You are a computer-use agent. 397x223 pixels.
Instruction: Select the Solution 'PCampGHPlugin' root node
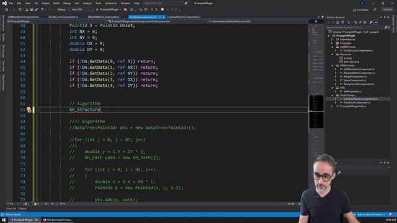pos(353,32)
